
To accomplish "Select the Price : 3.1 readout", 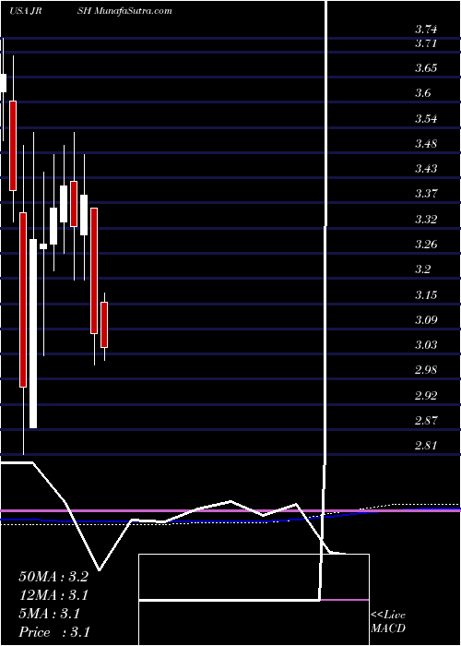I will pos(54,632).
